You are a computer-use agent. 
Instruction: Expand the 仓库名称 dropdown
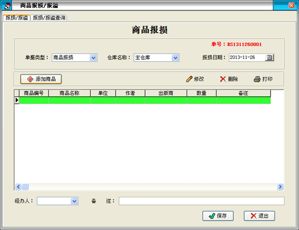175,58
